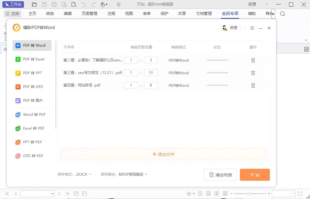This screenshot has width=310, height=199.
Task: Open the 保存格式 .DOCX dropdown
Action: (x=83, y=174)
